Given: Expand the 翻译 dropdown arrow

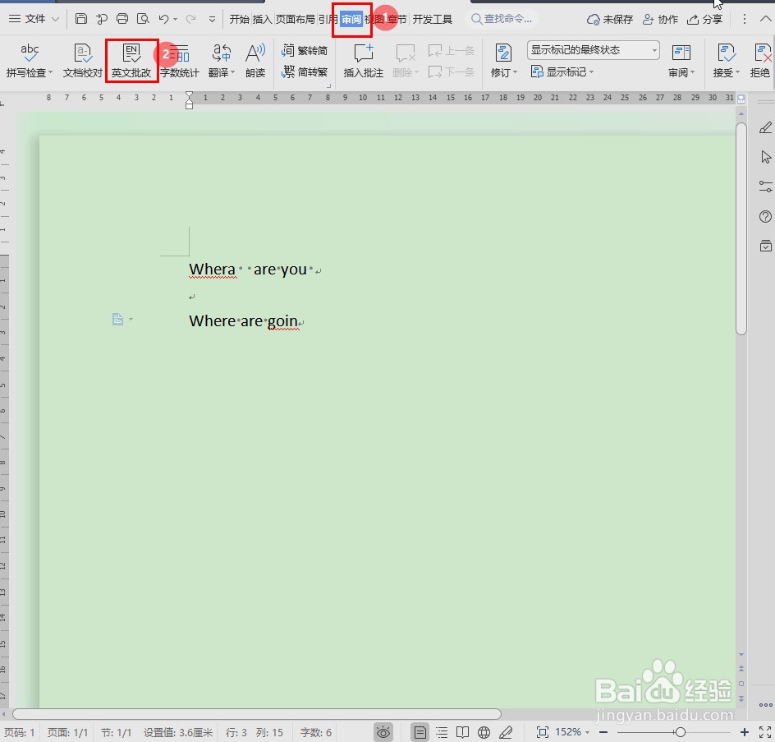Looking at the screenshot, I should click(233, 72).
